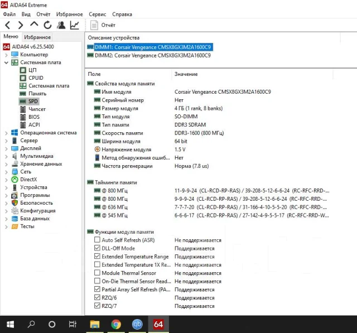Toggle Extended Temperature Range checkbox

tap(97, 256)
